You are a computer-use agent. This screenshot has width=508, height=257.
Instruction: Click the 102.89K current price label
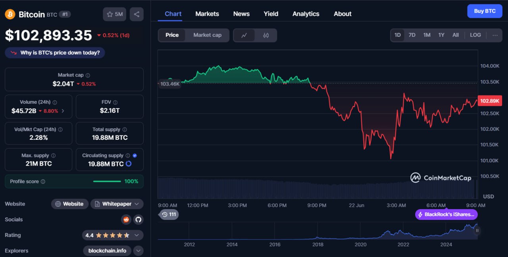point(489,101)
